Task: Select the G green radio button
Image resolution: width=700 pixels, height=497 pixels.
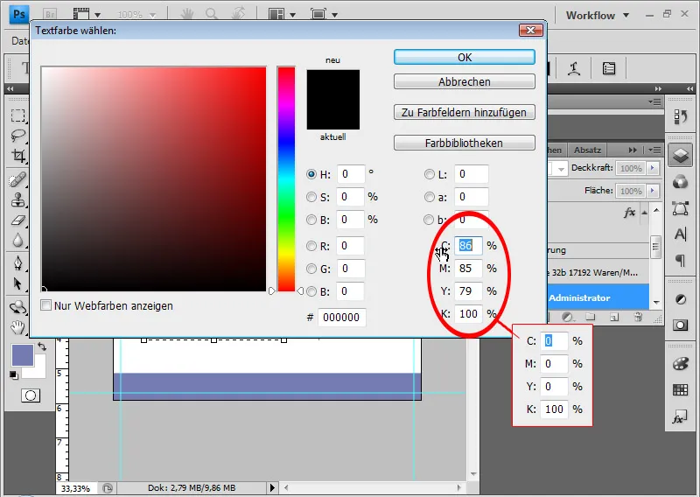Action: (311, 269)
